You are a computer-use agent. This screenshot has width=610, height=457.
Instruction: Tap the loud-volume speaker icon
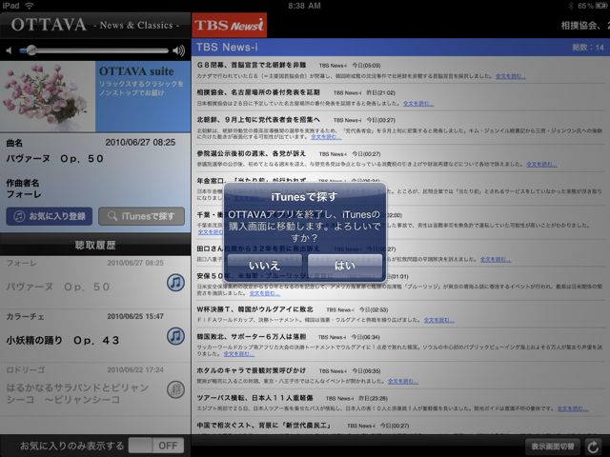point(178,50)
